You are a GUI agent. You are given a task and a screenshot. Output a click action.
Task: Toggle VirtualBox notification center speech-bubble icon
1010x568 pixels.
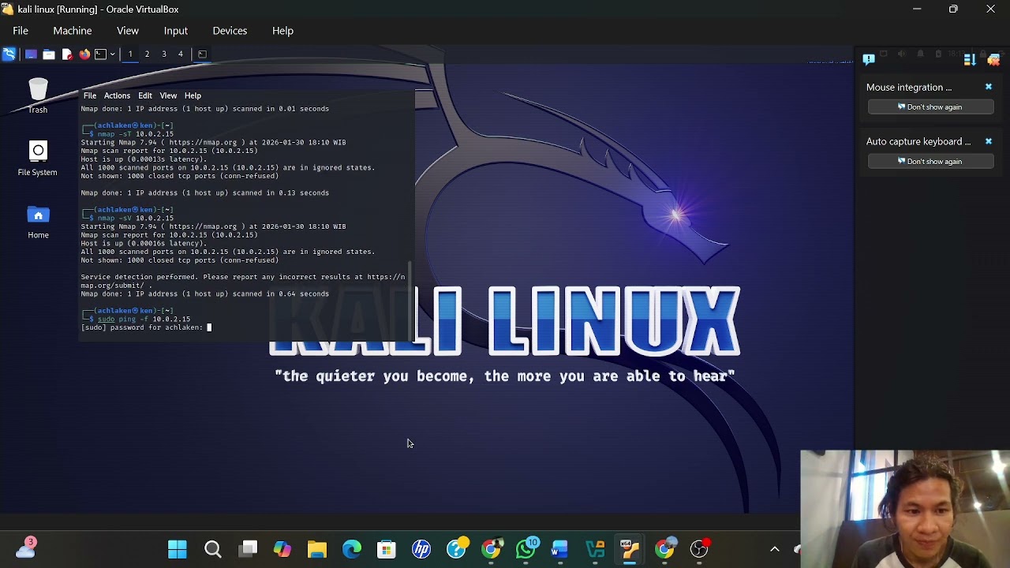[x=869, y=59]
